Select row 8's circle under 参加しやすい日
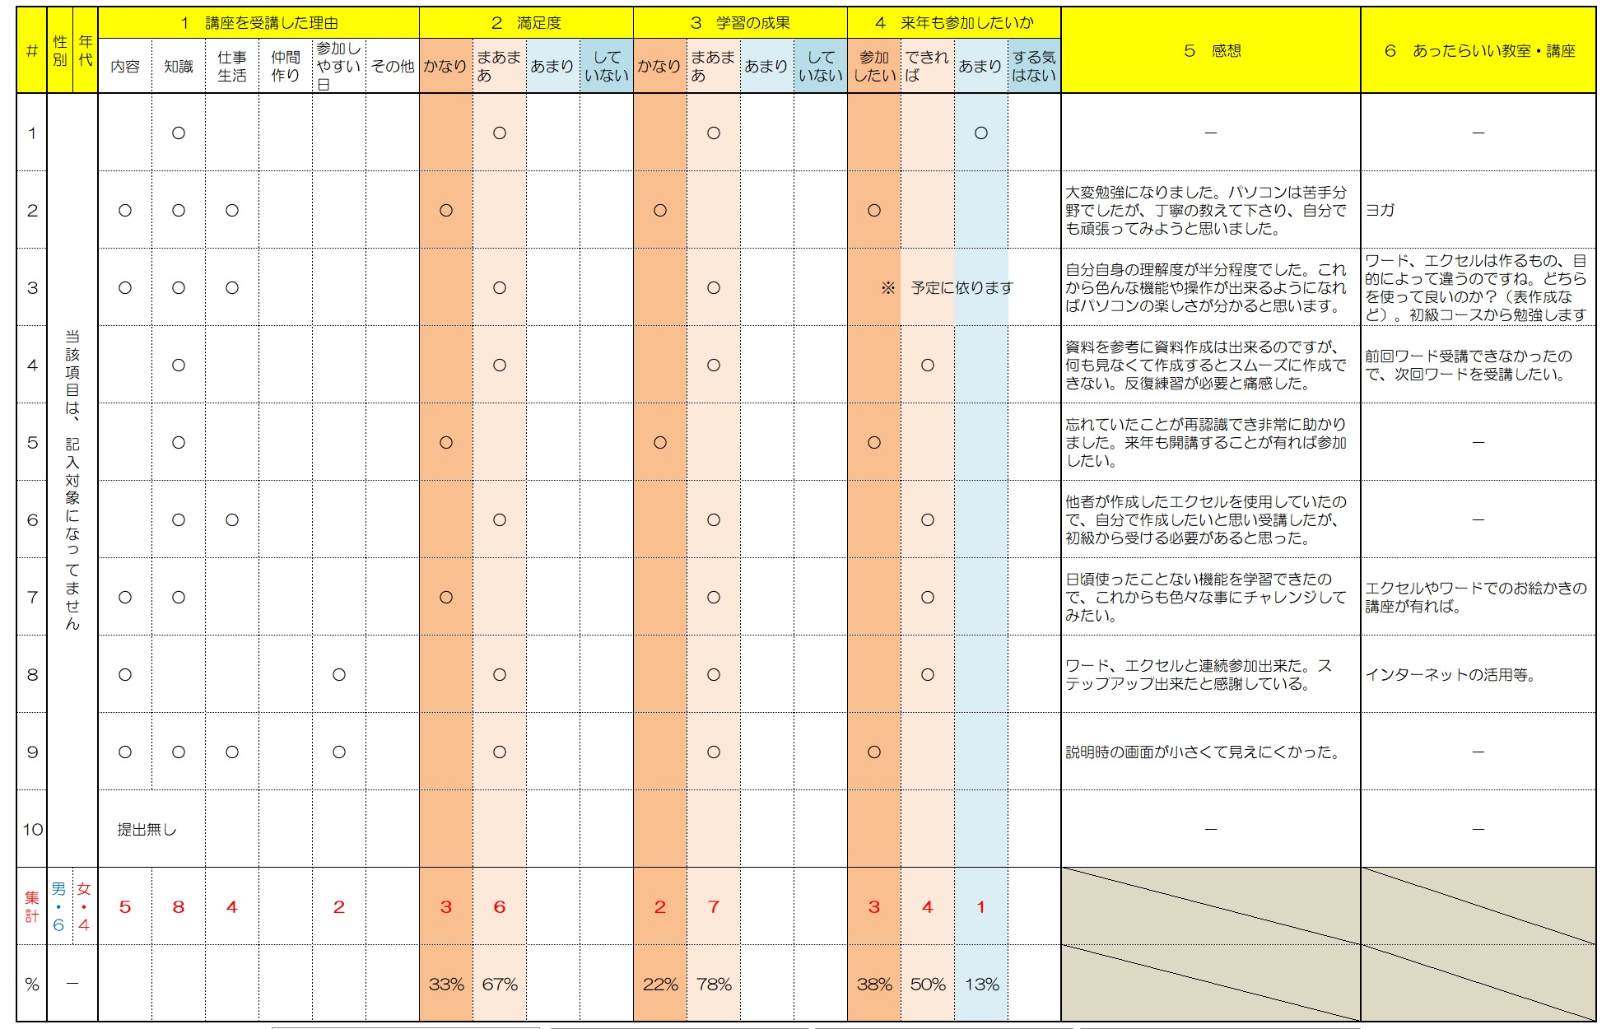The width and height of the screenshot is (1611, 1029). tap(339, 674)
